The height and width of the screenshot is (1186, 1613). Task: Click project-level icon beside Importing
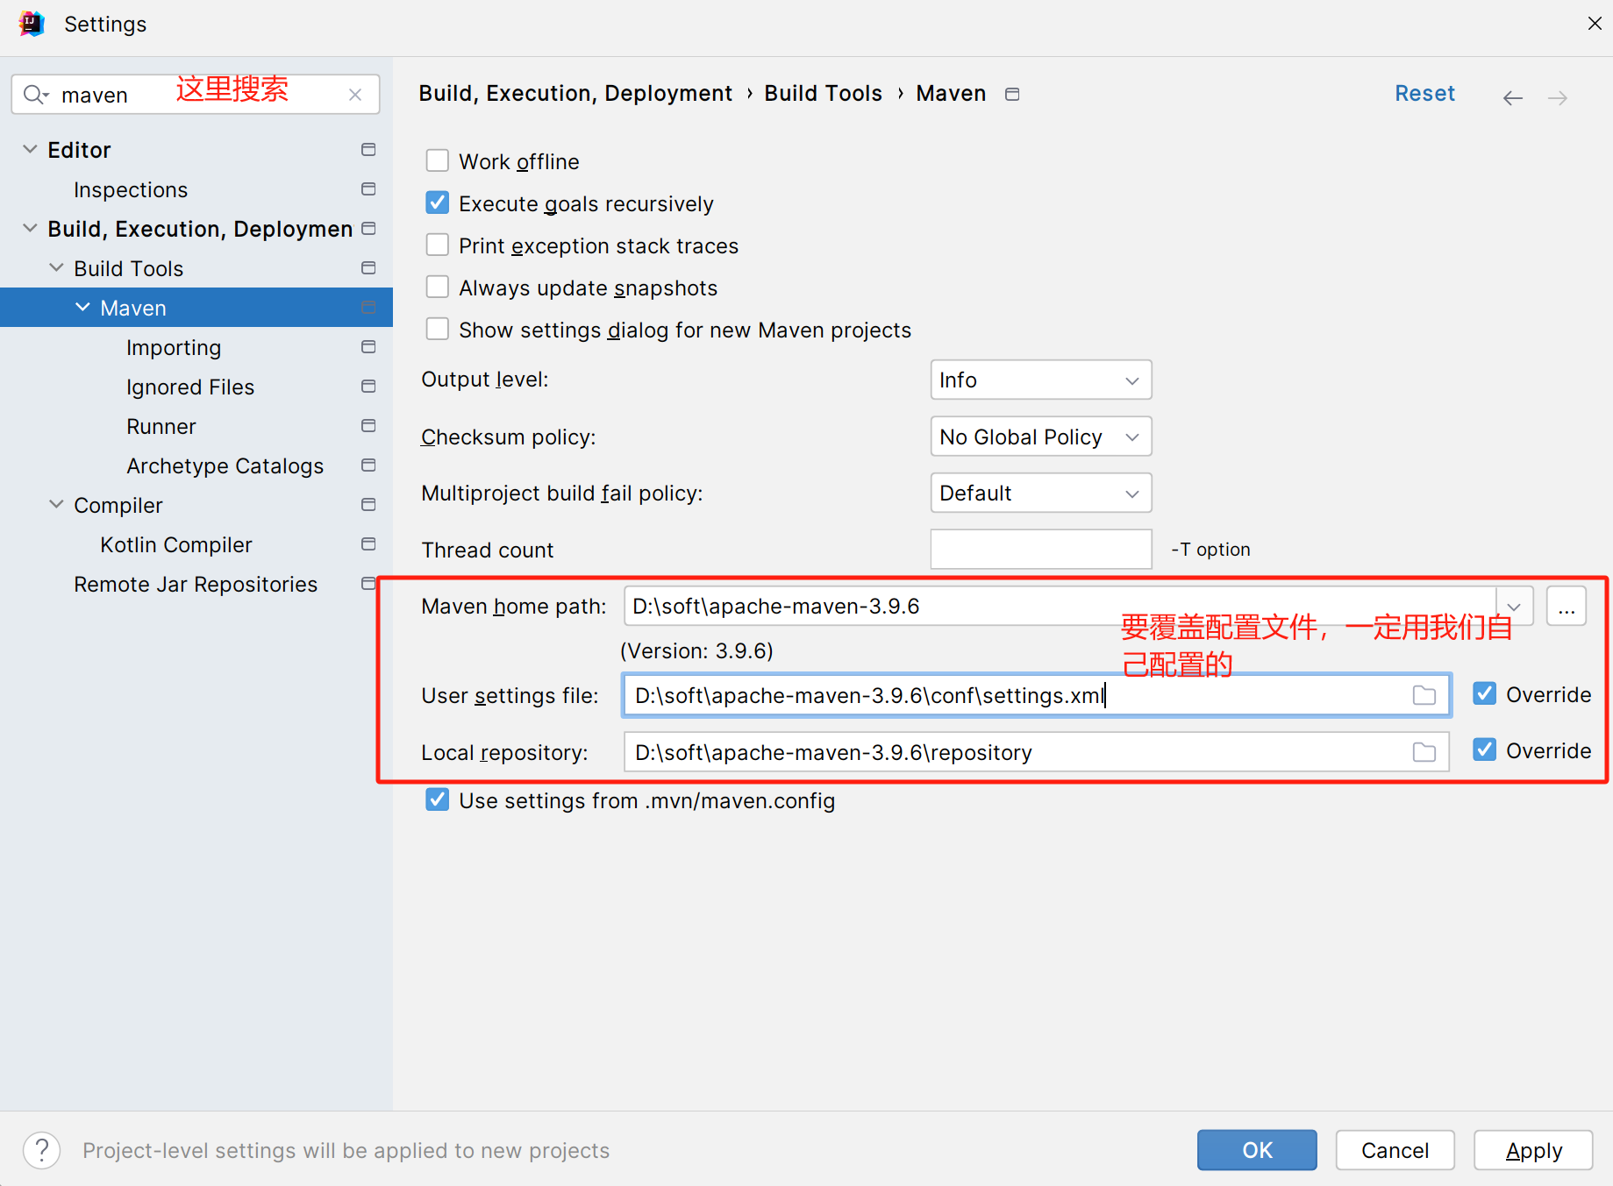point(368,347)
